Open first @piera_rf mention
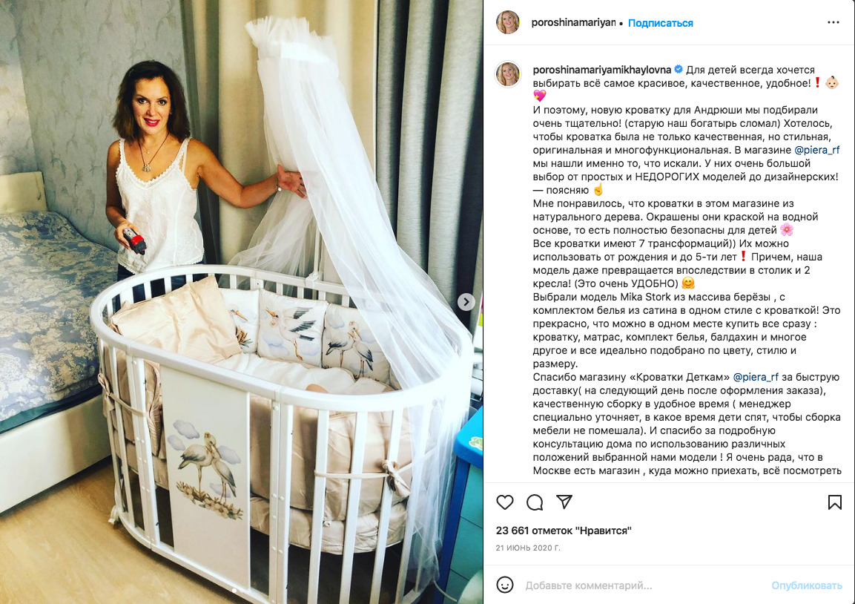This screenshot has width=855, height=604. [x=817, y=150]
